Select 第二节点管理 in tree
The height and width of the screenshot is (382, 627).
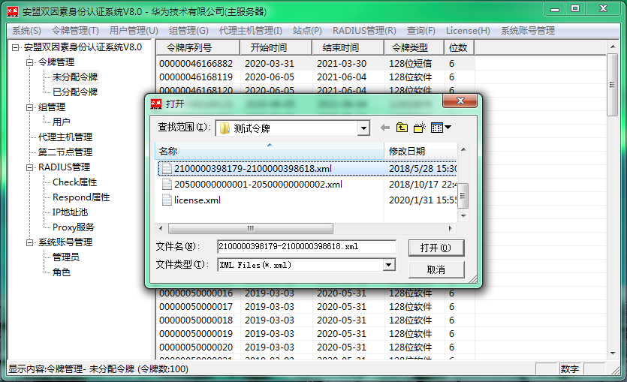65,152
